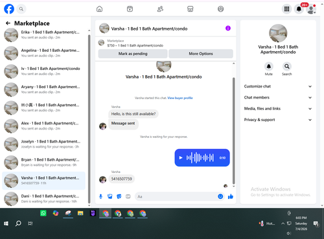Attach a photo file icon
The image size is (324, 239).
(110, 196)
